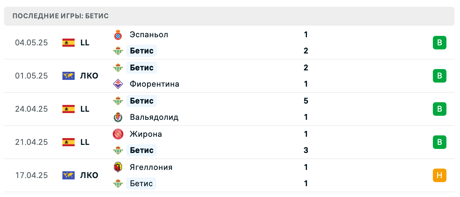The height and width of the screenshot is (197, 460).
Task: Click the Girona club crest icon
Action: tap(118, 134)
